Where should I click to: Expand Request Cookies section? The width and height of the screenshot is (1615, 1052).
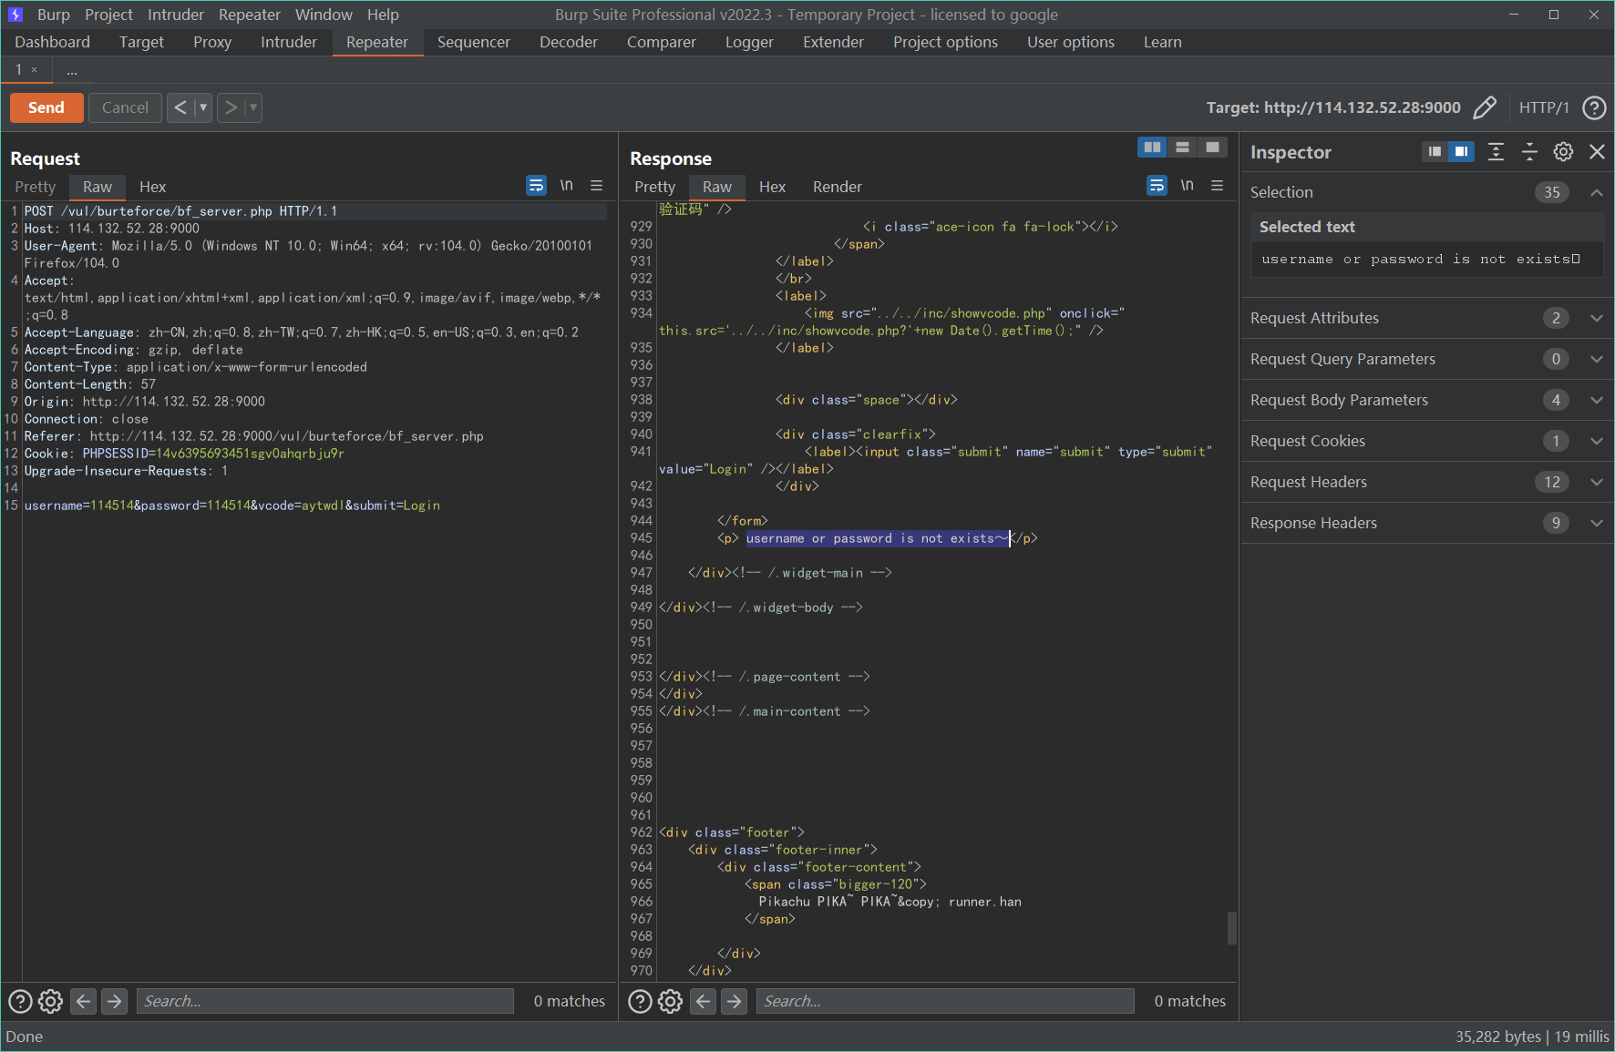pyautogui.click(x=1596, y=441)
